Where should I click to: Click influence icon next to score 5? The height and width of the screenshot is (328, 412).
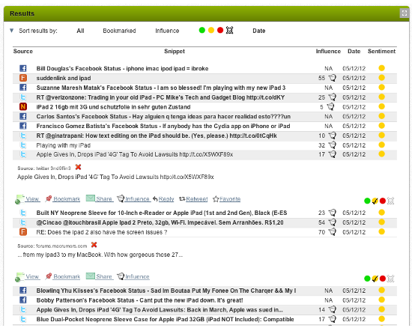pyautogui.click(x=330, y=106)
